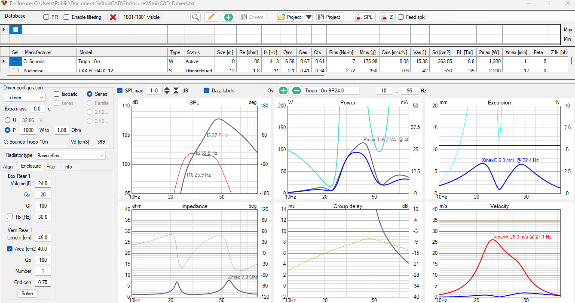Sort by the Xmax [mm] column header

(x=516, y=52)
